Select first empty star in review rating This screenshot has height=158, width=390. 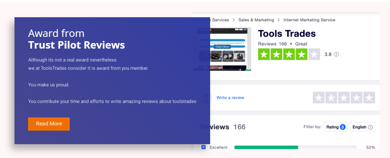point(318,98)
